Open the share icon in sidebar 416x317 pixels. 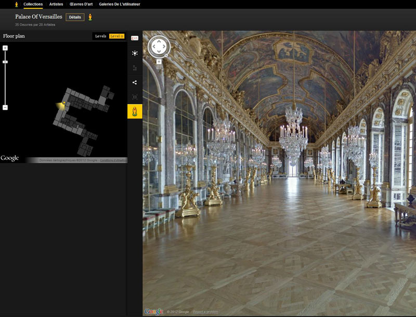tap(135, 82)
